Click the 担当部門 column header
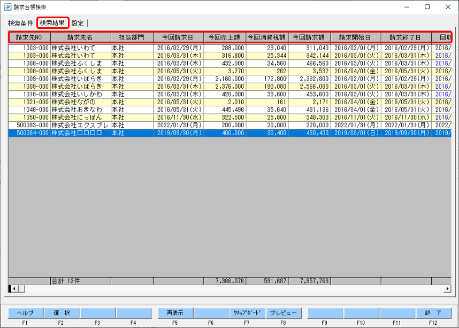Viewport: 459px width, 328px height. [132, 37]
